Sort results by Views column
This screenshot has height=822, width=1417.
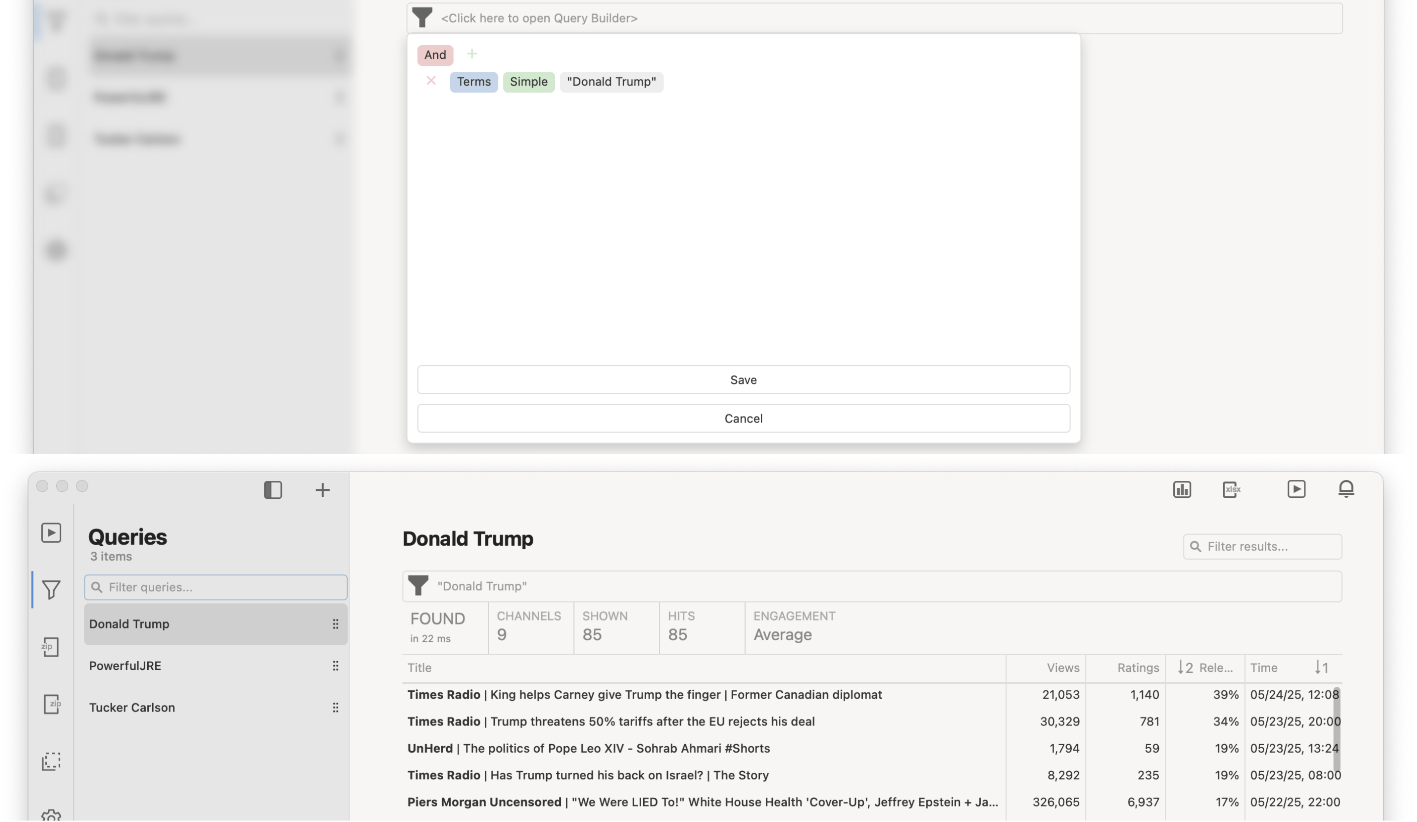[1062, 668]
